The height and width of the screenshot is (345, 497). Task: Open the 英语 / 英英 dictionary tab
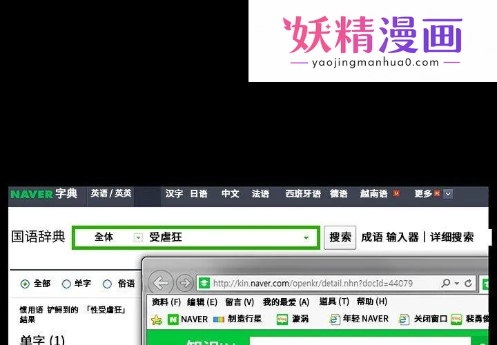point(110,193)
